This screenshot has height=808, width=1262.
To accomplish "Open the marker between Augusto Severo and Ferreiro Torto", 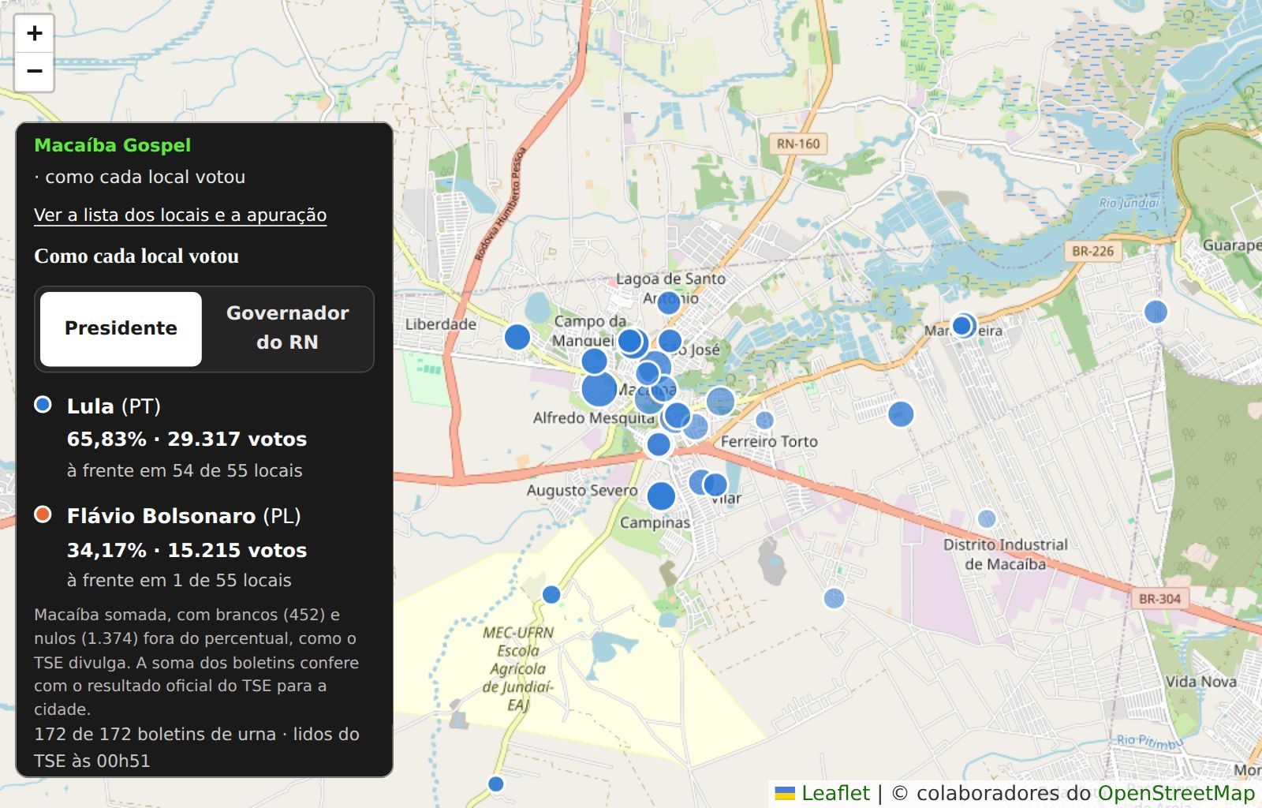I will point(659,444).
